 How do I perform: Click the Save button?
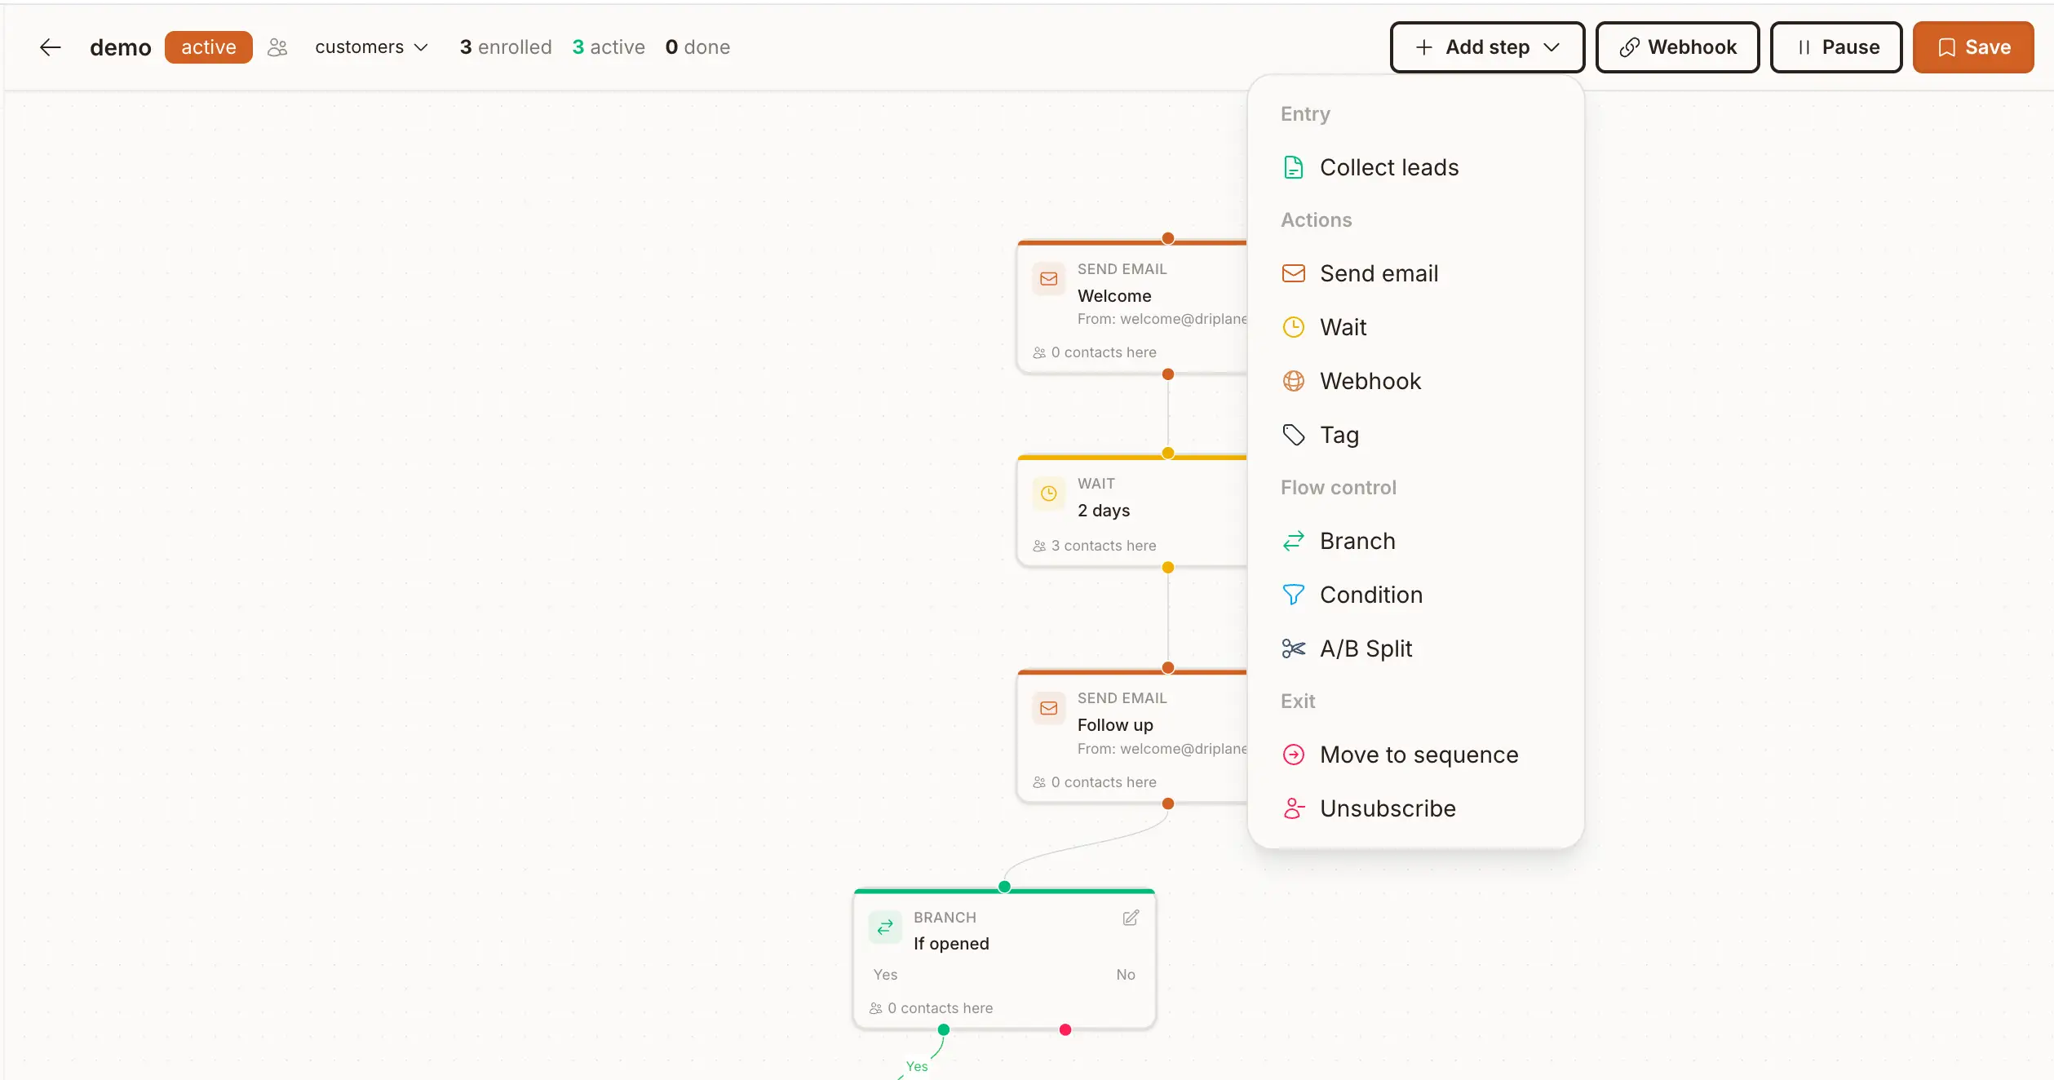click(x=1972, y=47)
